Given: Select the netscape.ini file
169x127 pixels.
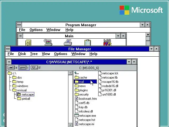Looking at the screenshot, I should tap(84, 124).
